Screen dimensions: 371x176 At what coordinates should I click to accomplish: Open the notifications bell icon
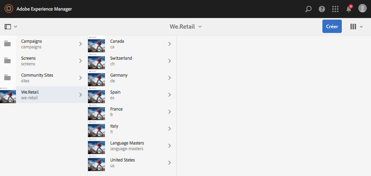349,9
